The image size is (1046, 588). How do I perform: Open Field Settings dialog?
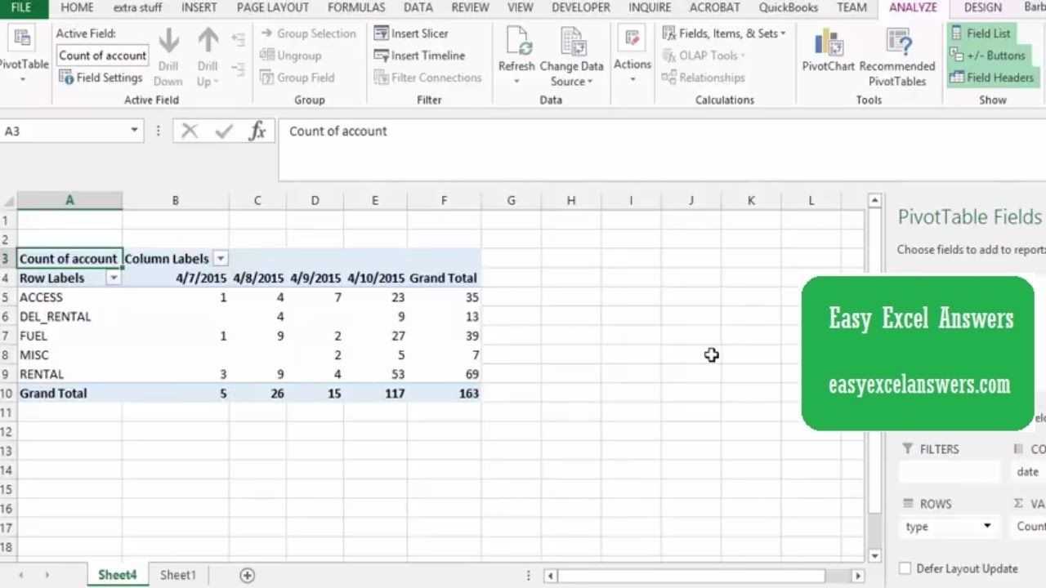tap(101, 78)
